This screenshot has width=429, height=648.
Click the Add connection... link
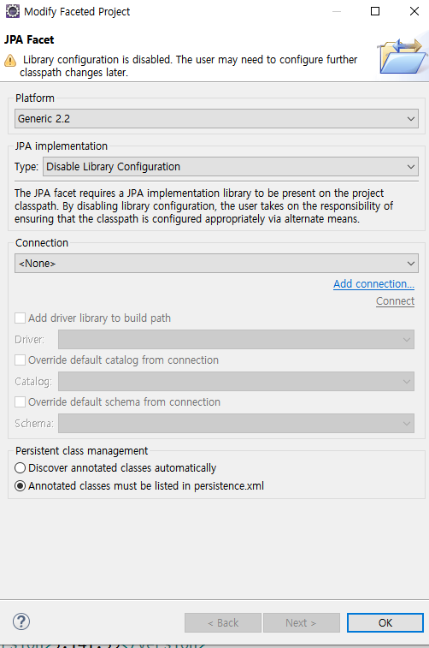[373, 284]
